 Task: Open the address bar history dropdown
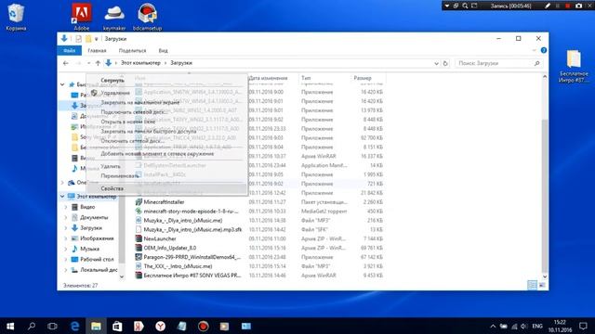pos(436,63)
